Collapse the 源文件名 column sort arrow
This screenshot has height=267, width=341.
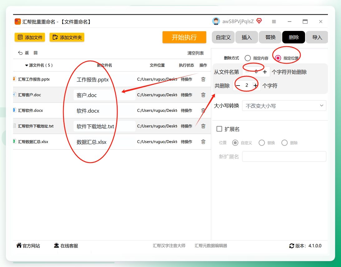point(27,65)
